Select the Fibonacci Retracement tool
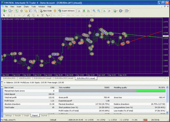 [33, 15]
